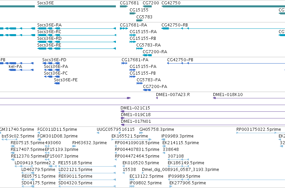Click protein Socs36E-PD

pyautogui.click(x=51, y=63)
